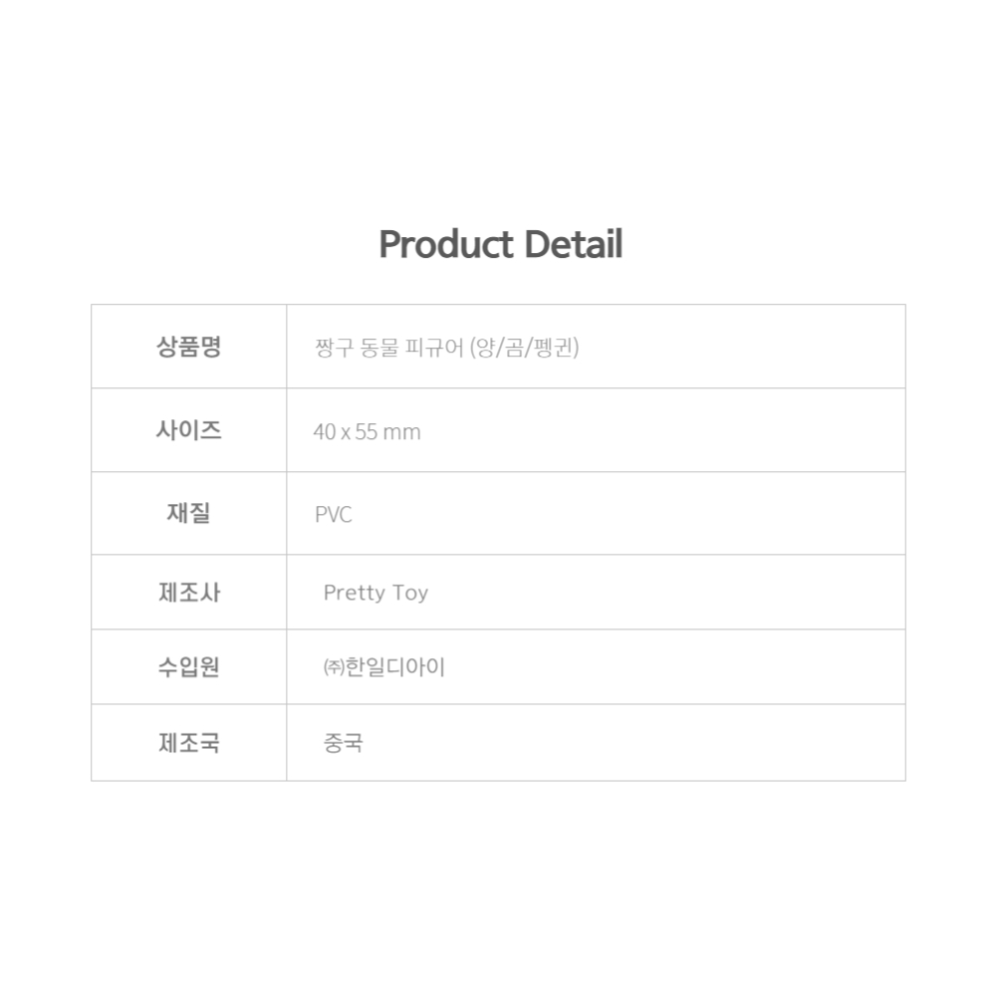Click the 40 x 55 mm size value

(x=367, y=432)
